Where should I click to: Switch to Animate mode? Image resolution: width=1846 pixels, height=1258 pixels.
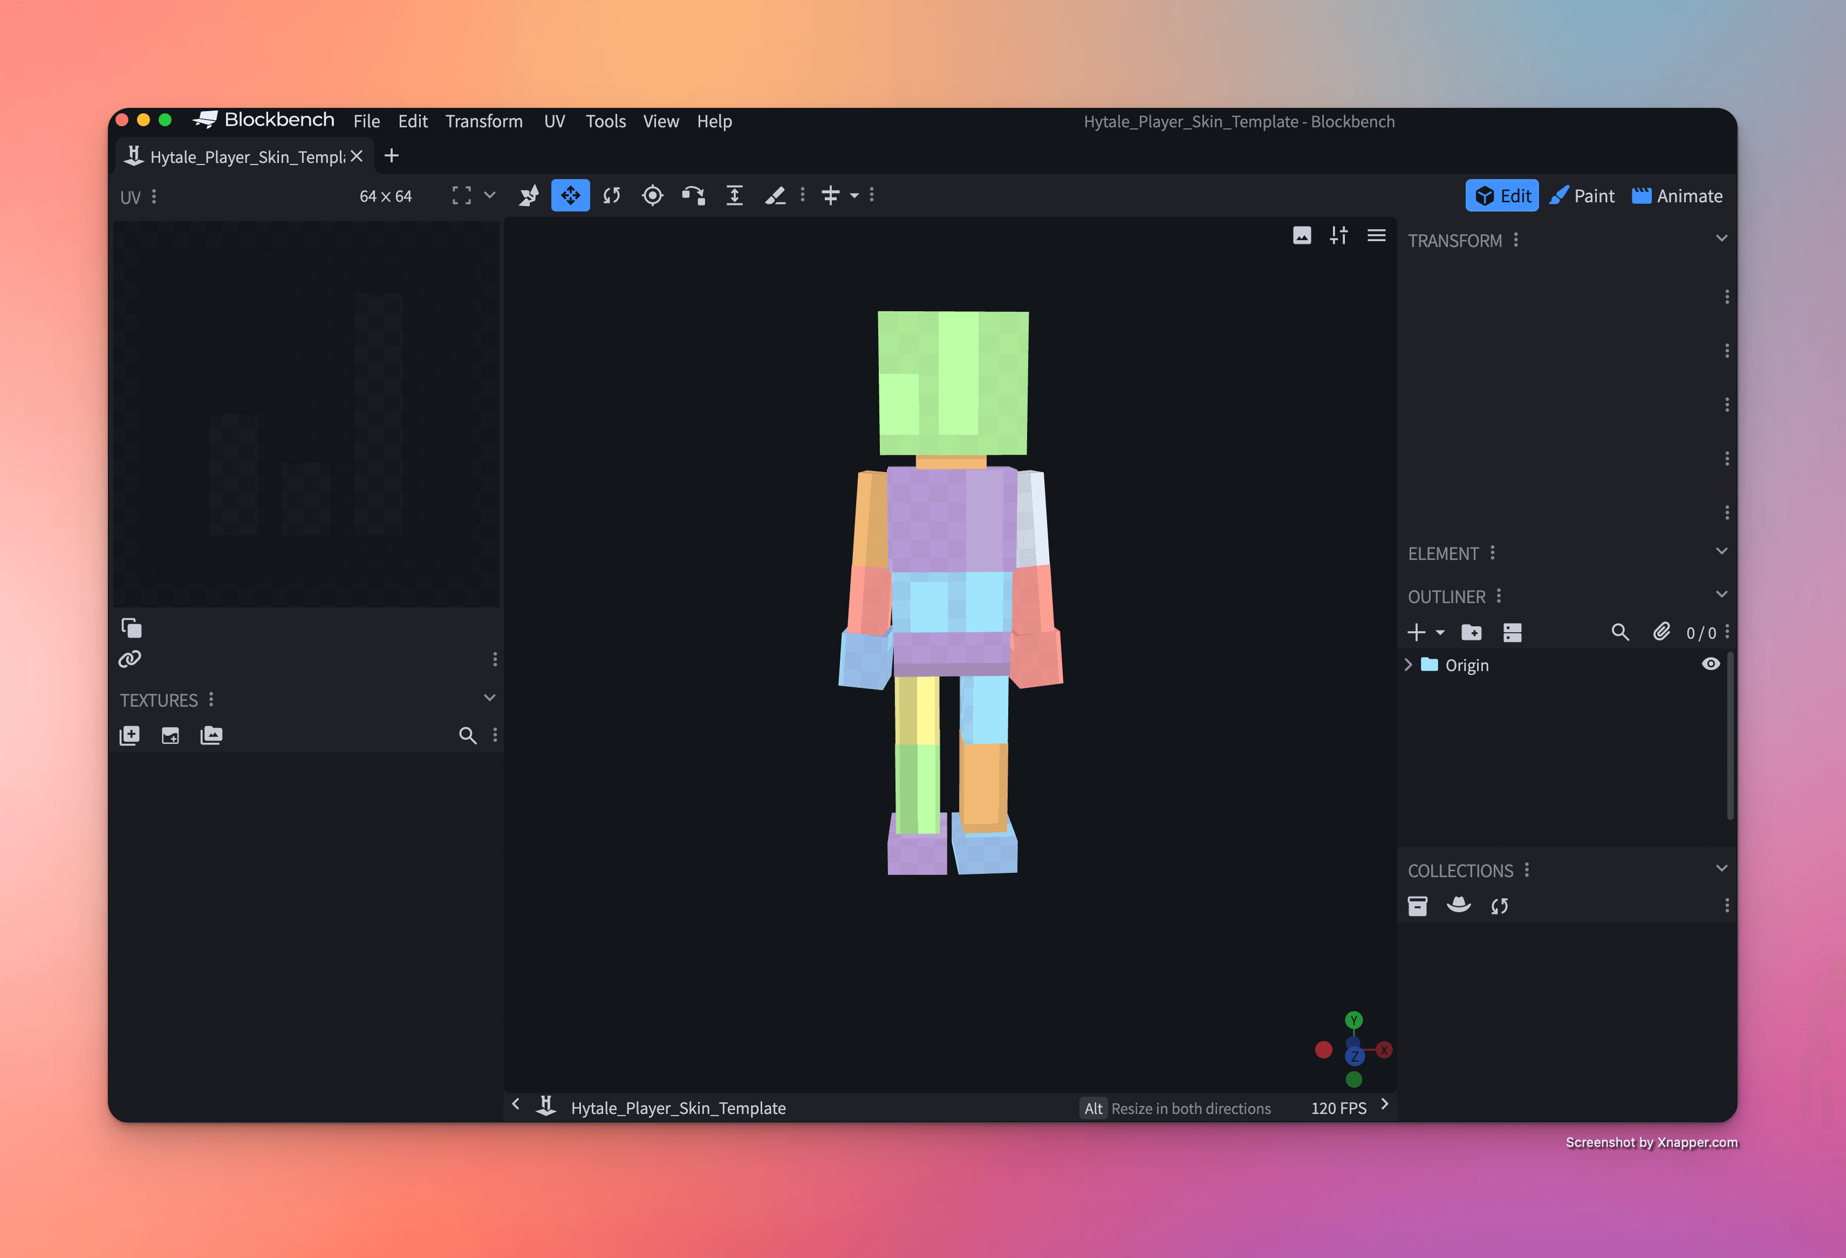click(1677, 195)
